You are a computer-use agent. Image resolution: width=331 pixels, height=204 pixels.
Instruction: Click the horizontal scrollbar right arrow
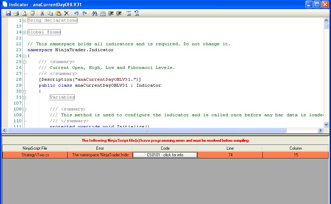tap(321, 131)
